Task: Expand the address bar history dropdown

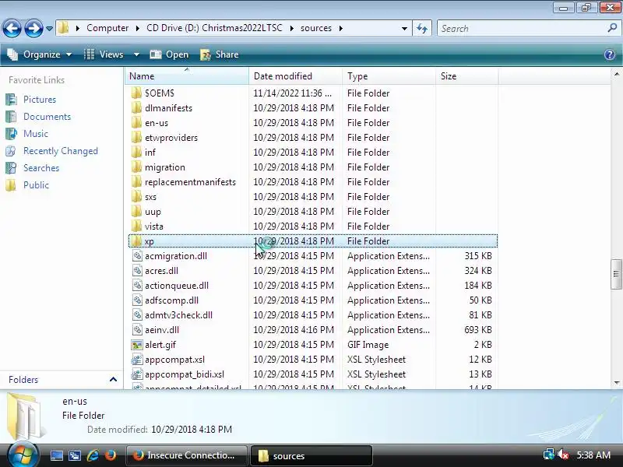Action: (404, 29)
